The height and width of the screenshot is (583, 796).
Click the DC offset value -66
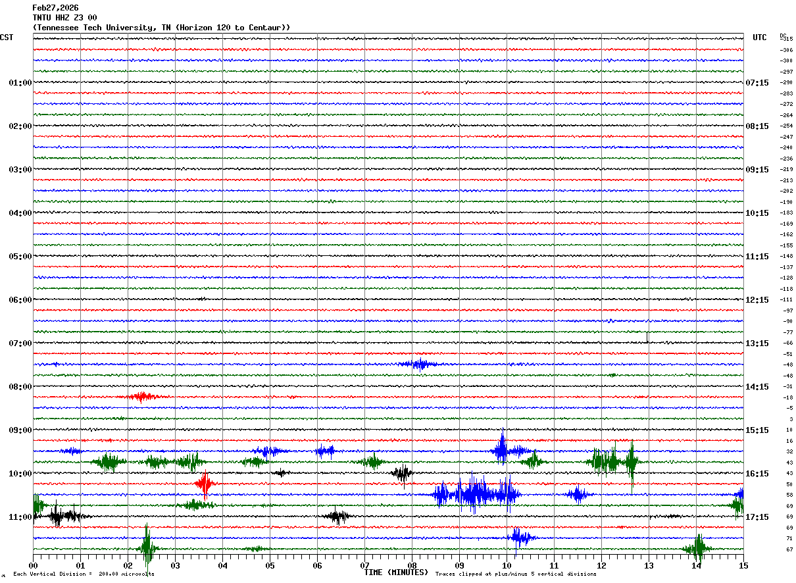(787, 343)
